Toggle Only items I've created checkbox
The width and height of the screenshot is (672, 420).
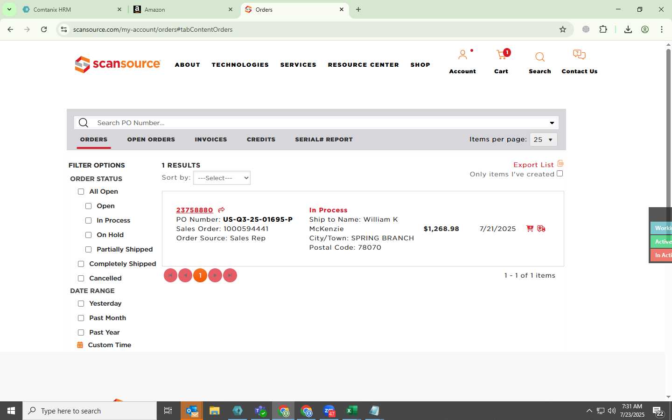point(560,174)
